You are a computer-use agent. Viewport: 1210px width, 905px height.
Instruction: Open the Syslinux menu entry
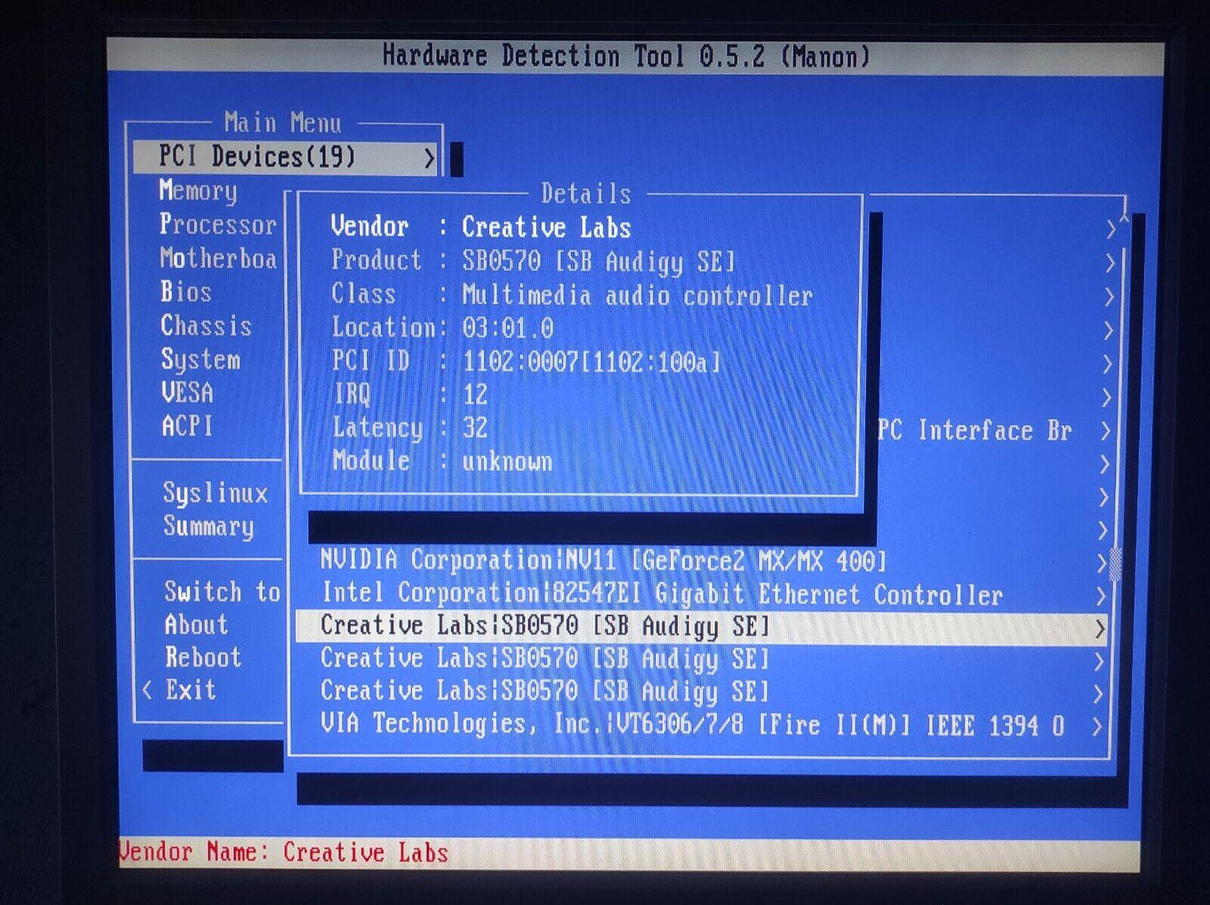point(215,493)
